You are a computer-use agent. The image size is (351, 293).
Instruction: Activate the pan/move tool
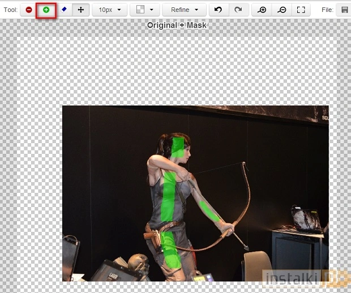click(x=80, y=10)
